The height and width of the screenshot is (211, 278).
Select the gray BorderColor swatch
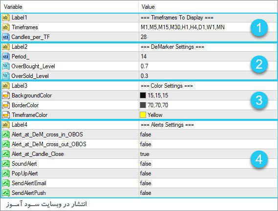coord(143,105)
